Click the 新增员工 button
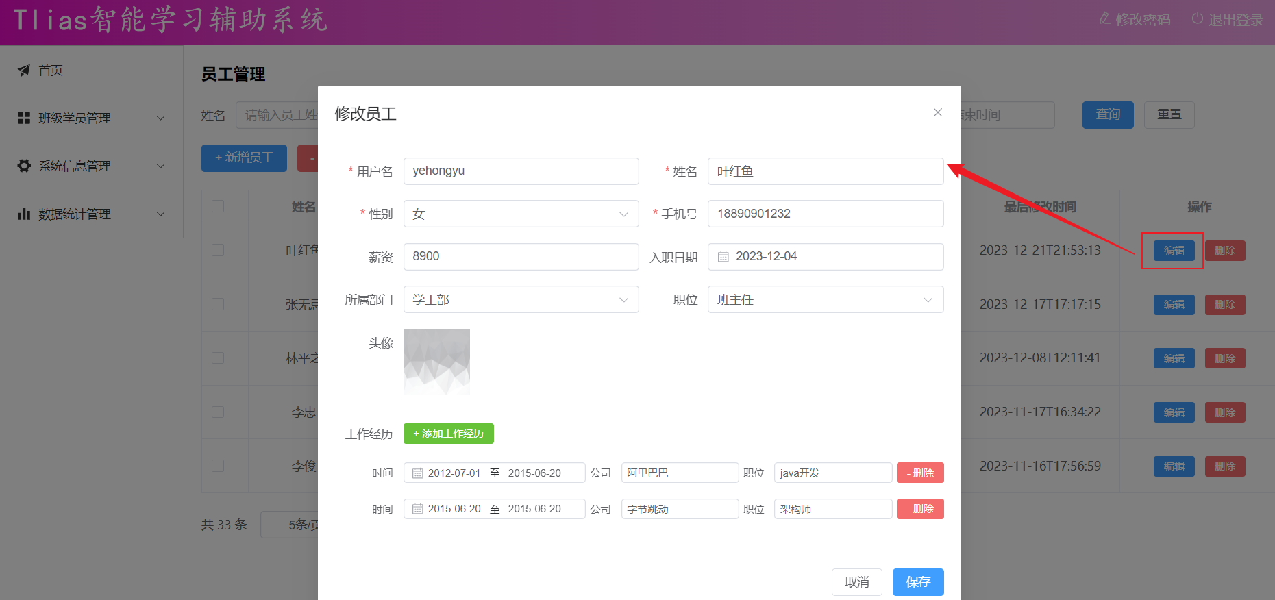The image size is (1275, 600). 244,158
